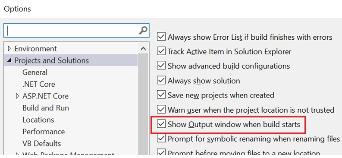Toggle Prompt for symbolic renaming checkbox
Screen dimensions: 342x158
point(161,139)
